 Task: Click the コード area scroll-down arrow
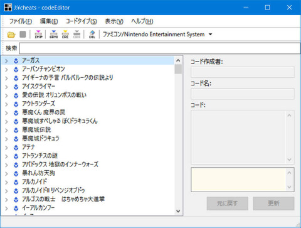(x=289, y=160)
